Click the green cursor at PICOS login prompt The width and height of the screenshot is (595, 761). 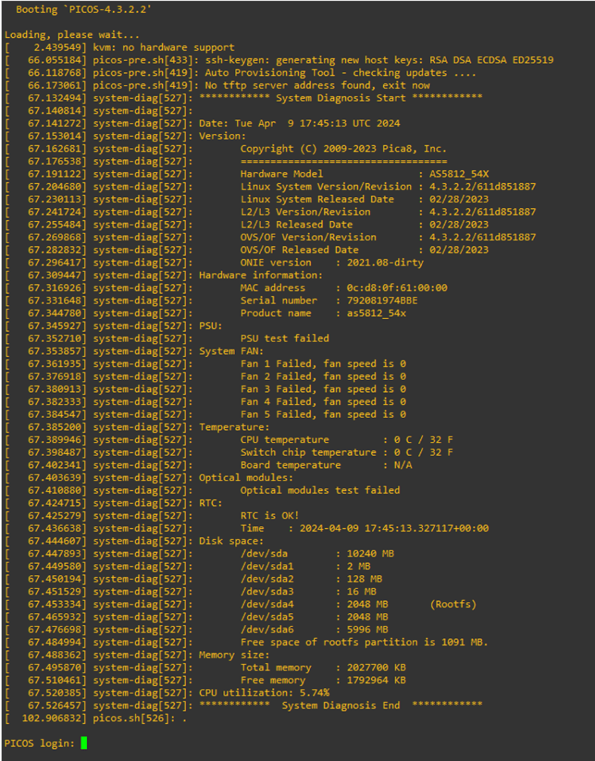[x=84, y=742]
